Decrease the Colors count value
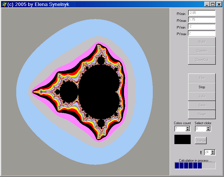 [x=188, y=130]
